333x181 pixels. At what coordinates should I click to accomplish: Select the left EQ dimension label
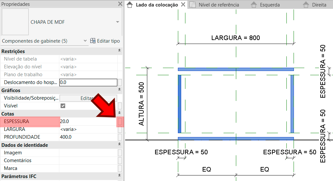click(207, 169)
